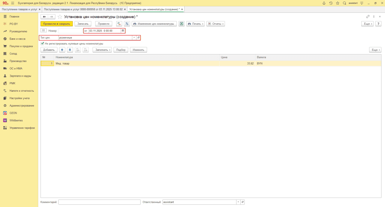Click the copy link icon

point(368,17)
